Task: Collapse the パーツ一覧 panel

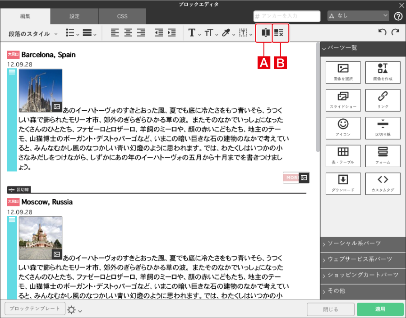Action: 363,48
